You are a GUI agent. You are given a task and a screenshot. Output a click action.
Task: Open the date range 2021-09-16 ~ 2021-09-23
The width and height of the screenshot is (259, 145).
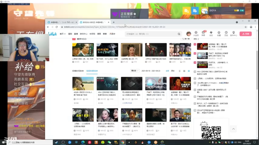151,71
